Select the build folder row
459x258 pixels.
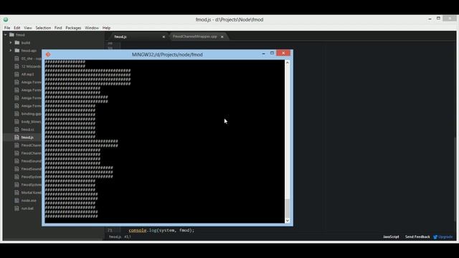click(x=26, y=43)
